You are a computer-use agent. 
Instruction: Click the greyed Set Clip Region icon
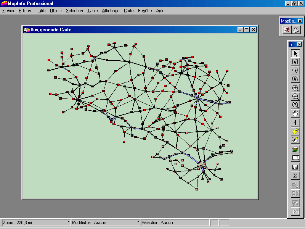pyautogui.click(x=295, y=211)
